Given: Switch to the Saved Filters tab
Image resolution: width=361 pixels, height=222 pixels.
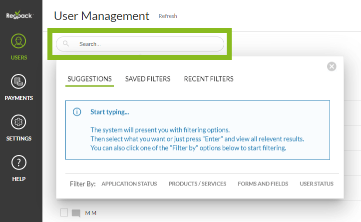Looking at the screenshot, I should click(148, 79).
